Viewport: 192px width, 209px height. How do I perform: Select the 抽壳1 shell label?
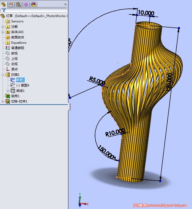point(15,96)
